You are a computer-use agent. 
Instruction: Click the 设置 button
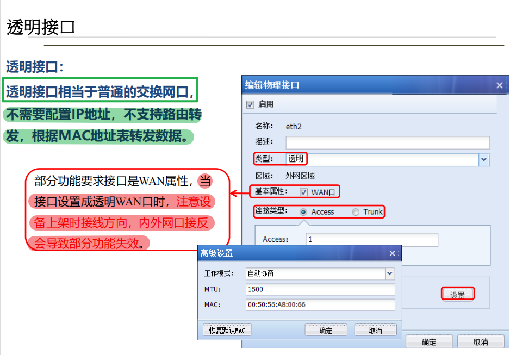point(457,294)
